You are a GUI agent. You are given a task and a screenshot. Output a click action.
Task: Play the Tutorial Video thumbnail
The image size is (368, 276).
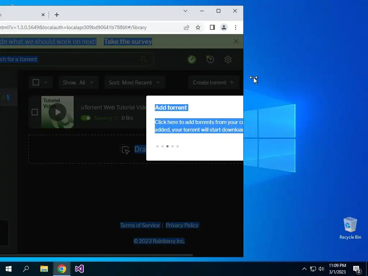tap(57, 112)
